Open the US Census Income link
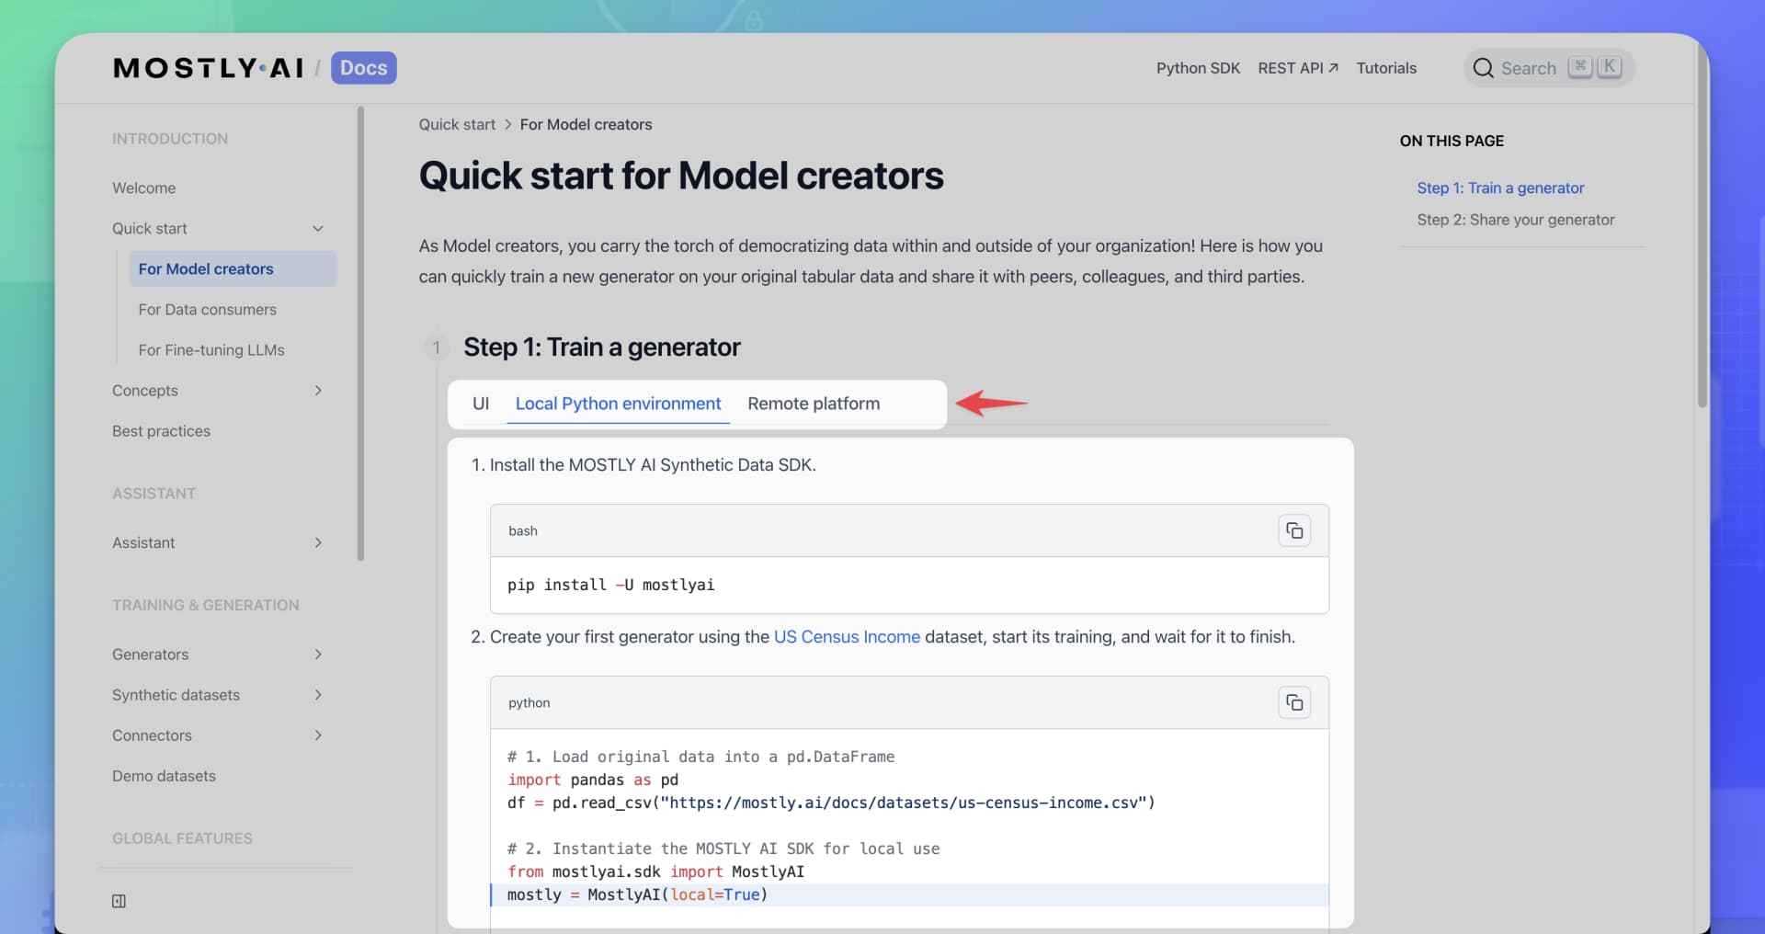 tap(847, 636)
